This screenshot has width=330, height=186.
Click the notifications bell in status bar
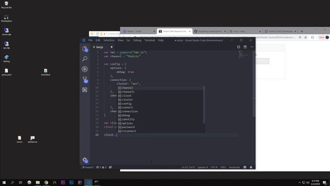pos(251,167)
